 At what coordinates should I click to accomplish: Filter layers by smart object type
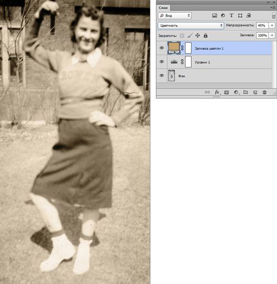coord(249,16)
